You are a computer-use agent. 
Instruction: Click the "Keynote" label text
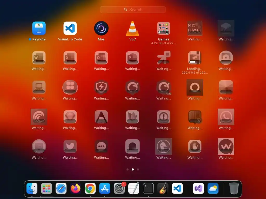(39, 39)
